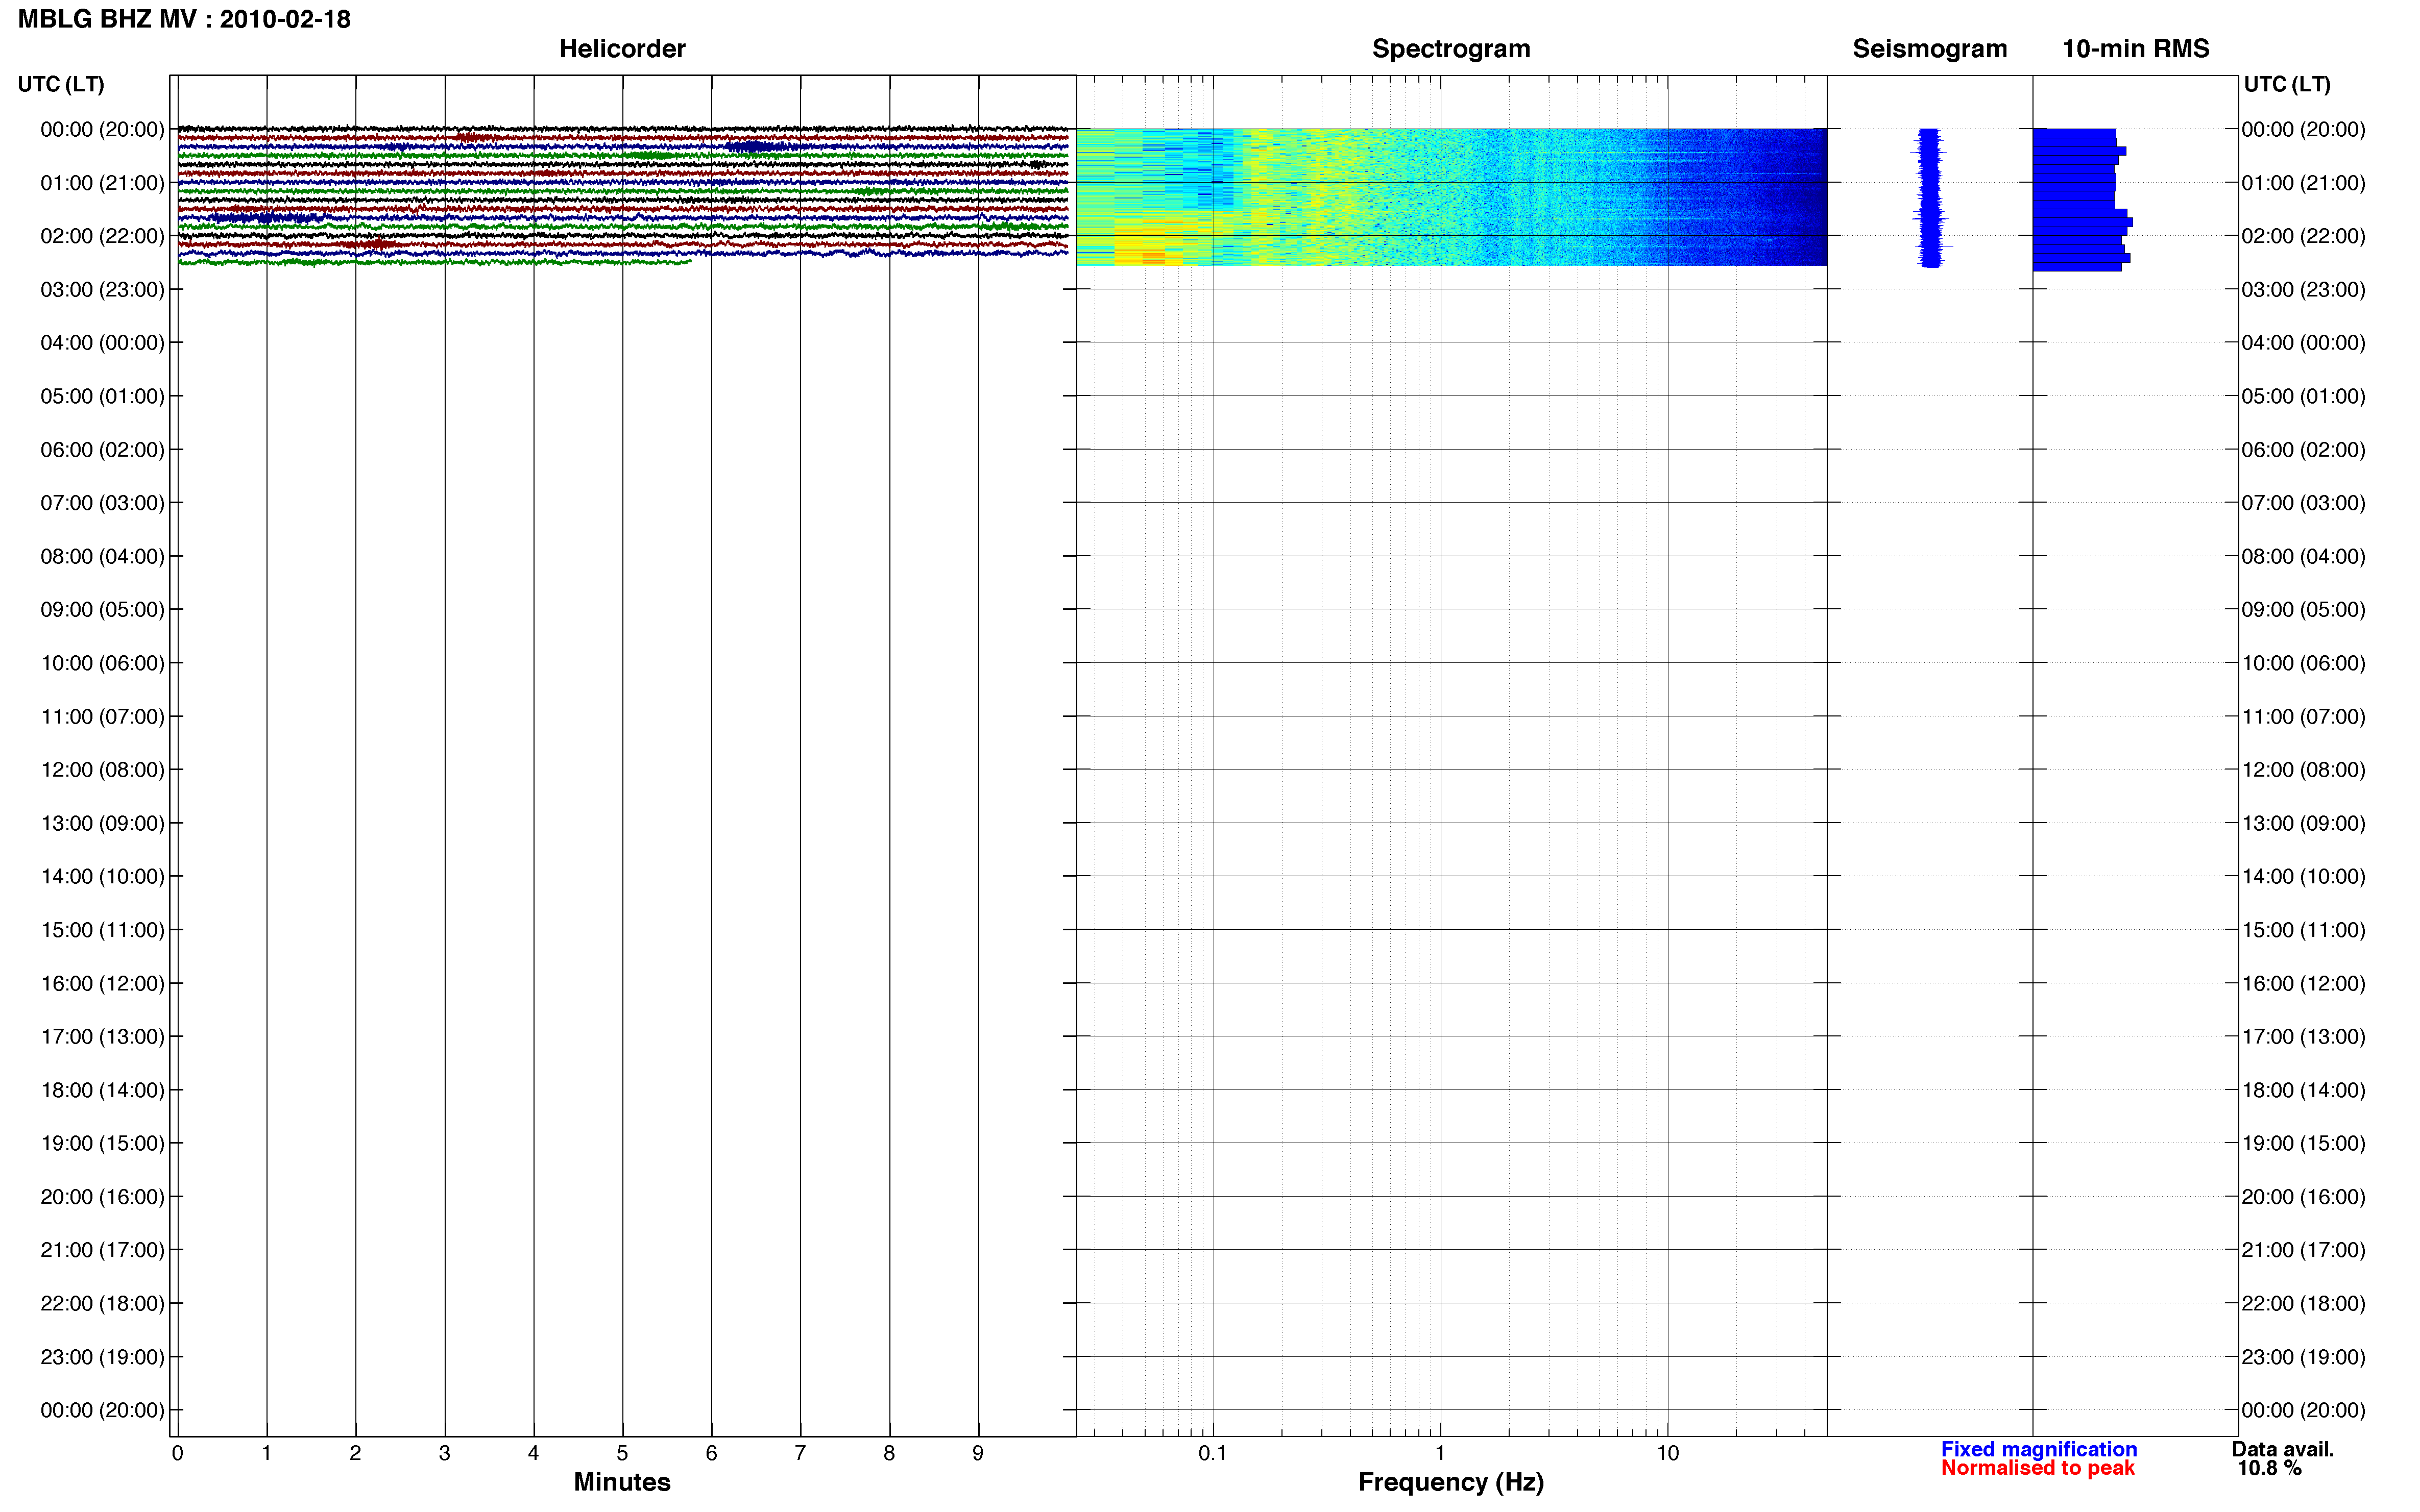2420x1512 pixels.
Task: Select the Seismogram panel heading
Action: (x=1929, y=48)
